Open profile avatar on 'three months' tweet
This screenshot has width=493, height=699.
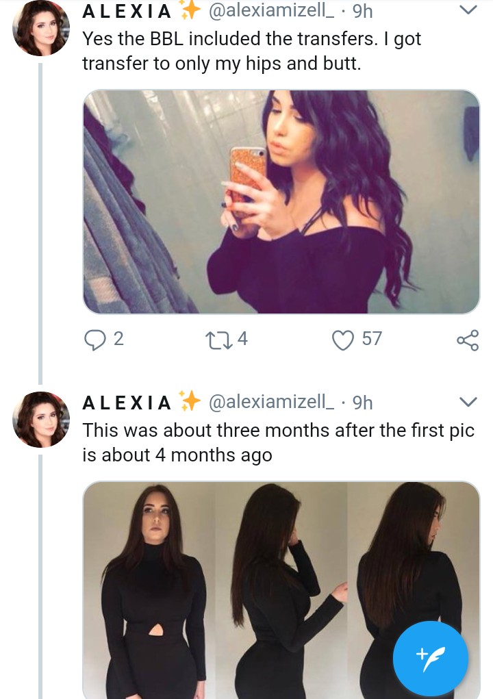click(x=41, y=419)
